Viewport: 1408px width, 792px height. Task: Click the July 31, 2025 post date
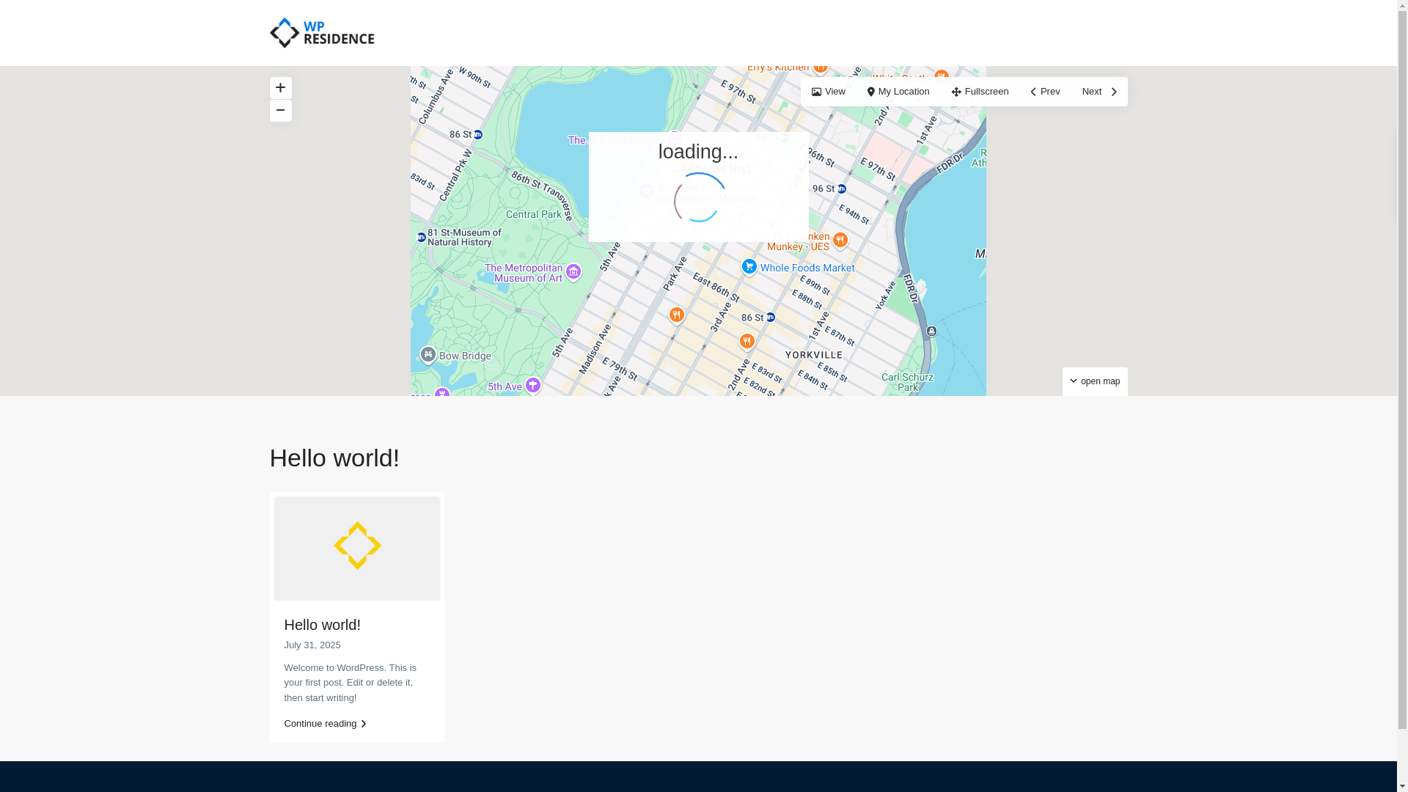click(x=312, y=645)
